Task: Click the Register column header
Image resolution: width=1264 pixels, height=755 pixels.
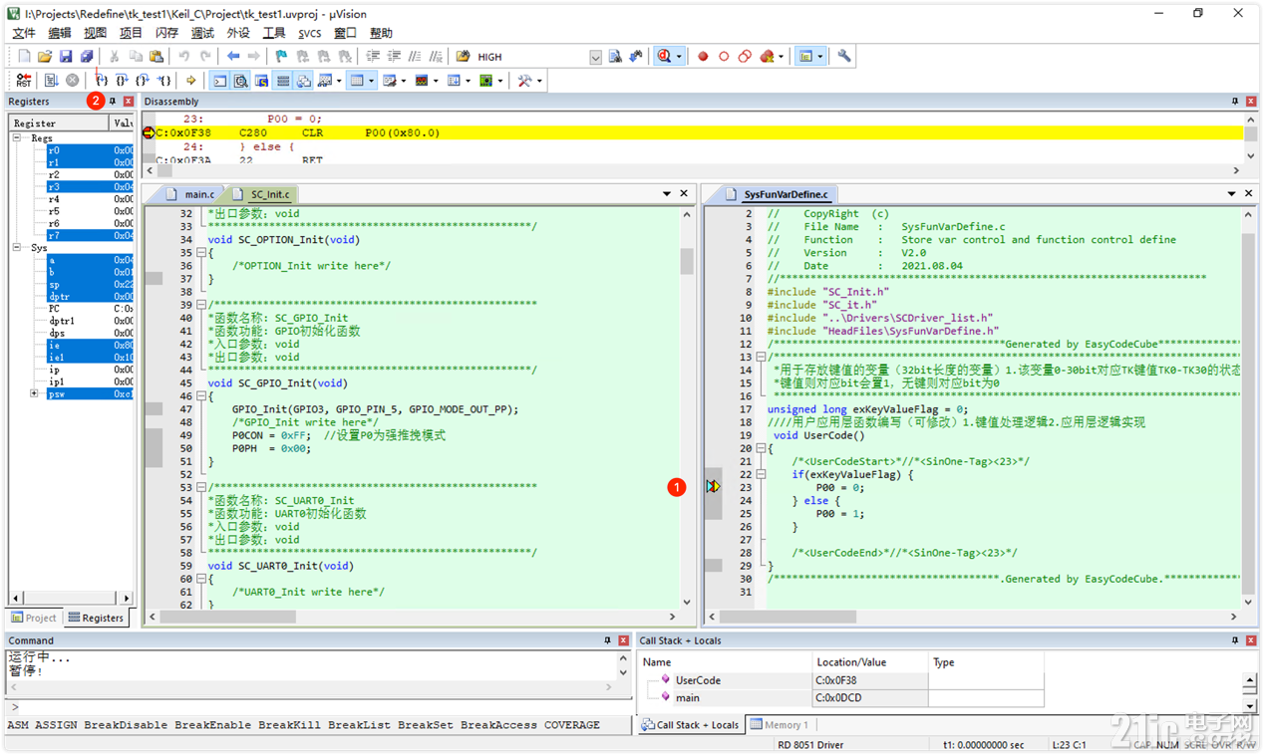Action: click(x=60, y=124)
